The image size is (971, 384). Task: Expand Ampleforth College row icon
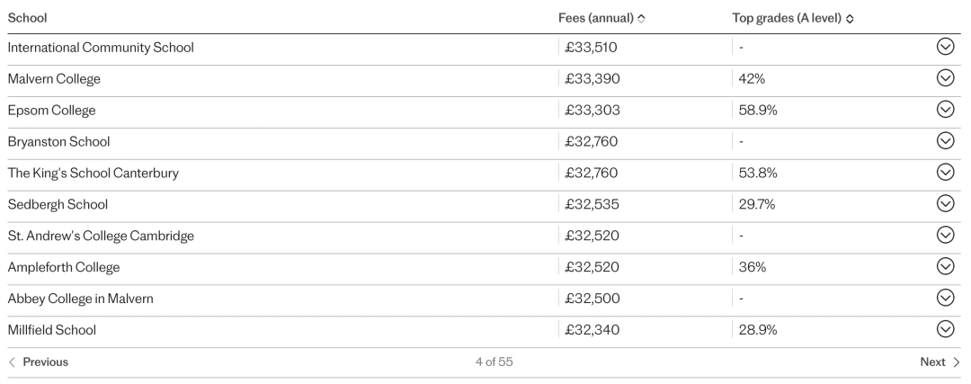click(x=945, y=266)
